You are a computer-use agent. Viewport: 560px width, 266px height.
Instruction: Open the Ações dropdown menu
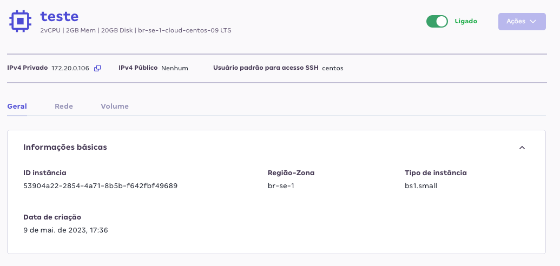pos(522,22)
